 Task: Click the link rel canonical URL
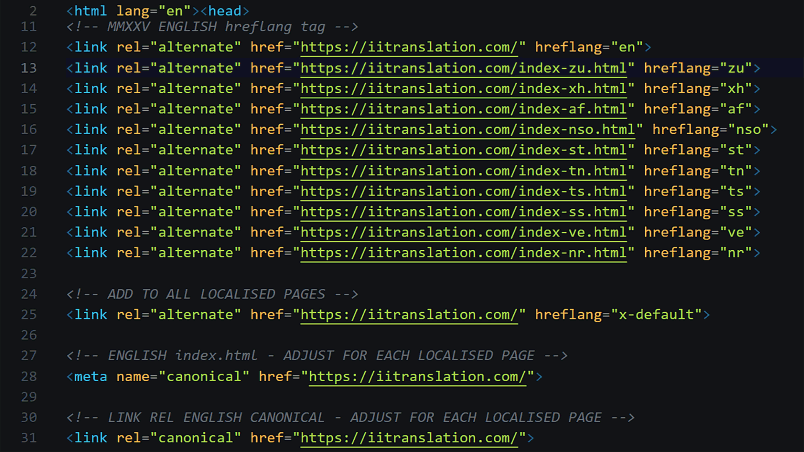coord(409,438)
